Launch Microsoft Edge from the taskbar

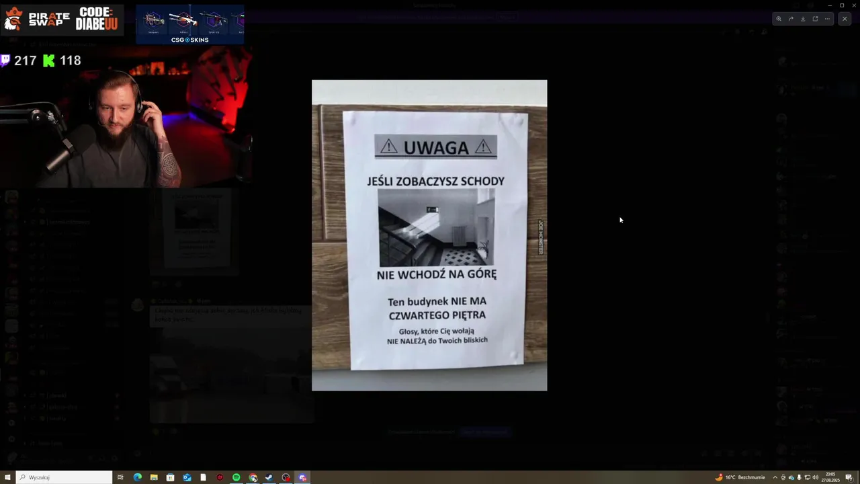tap(137, 477)
